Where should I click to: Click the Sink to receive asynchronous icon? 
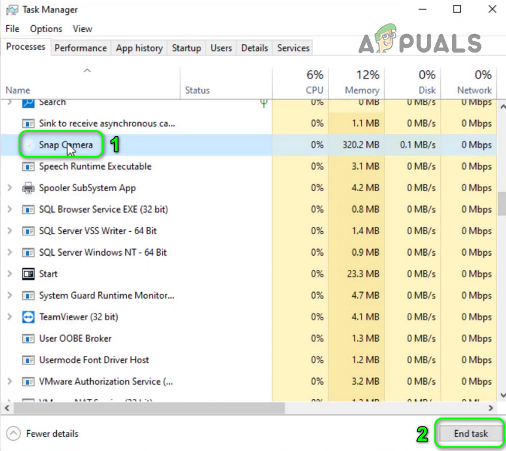click(x=29, y=124)
